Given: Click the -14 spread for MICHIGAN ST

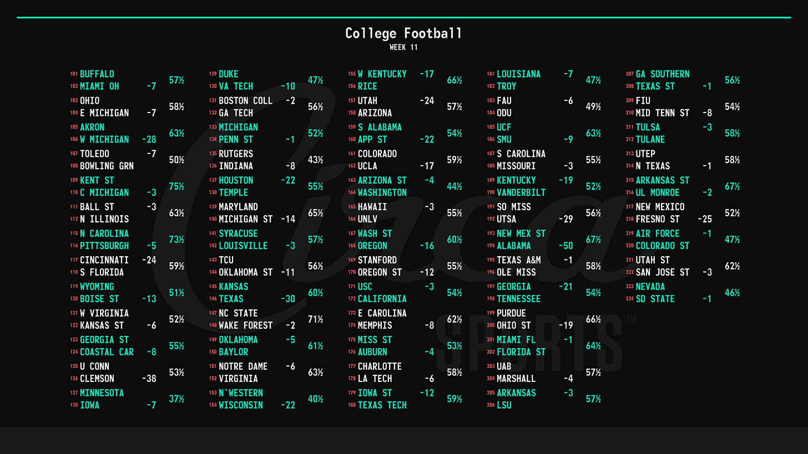Looking at the screenshot, I should click(x=288, y=219).
